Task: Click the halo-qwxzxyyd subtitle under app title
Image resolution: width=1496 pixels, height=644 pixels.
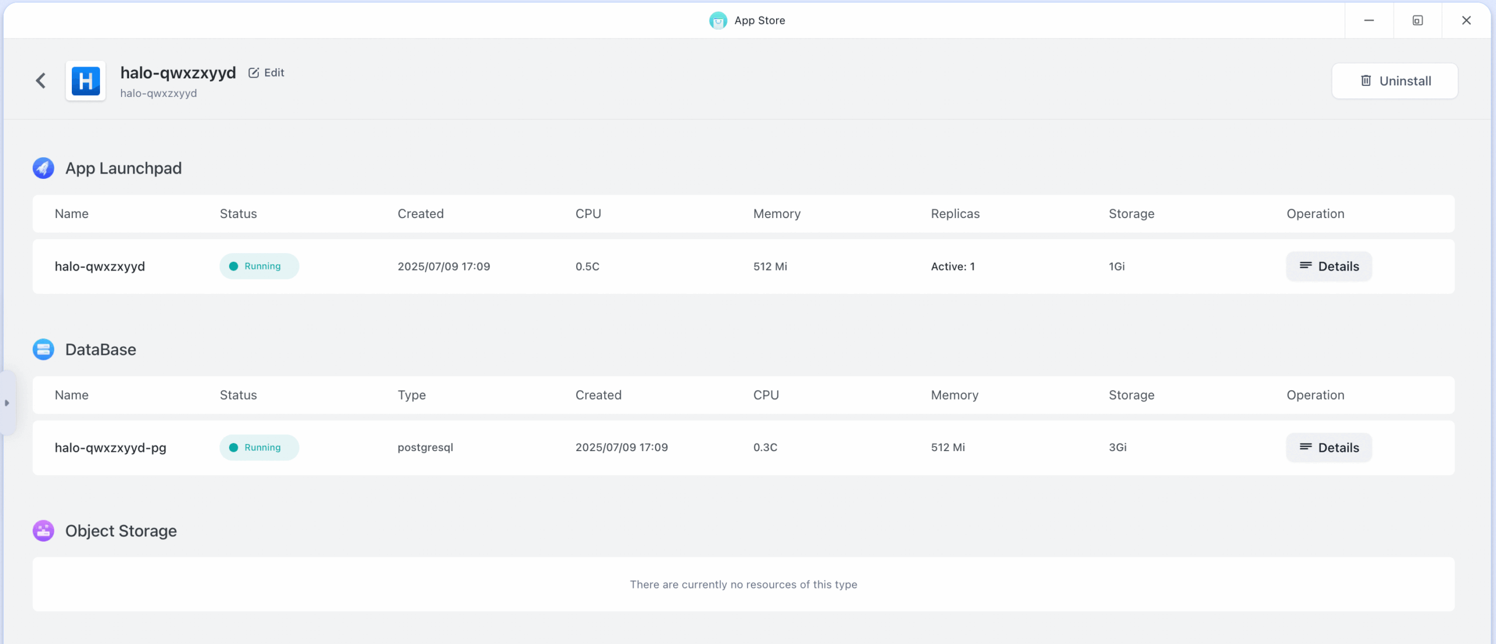Action: pos(158,94)
